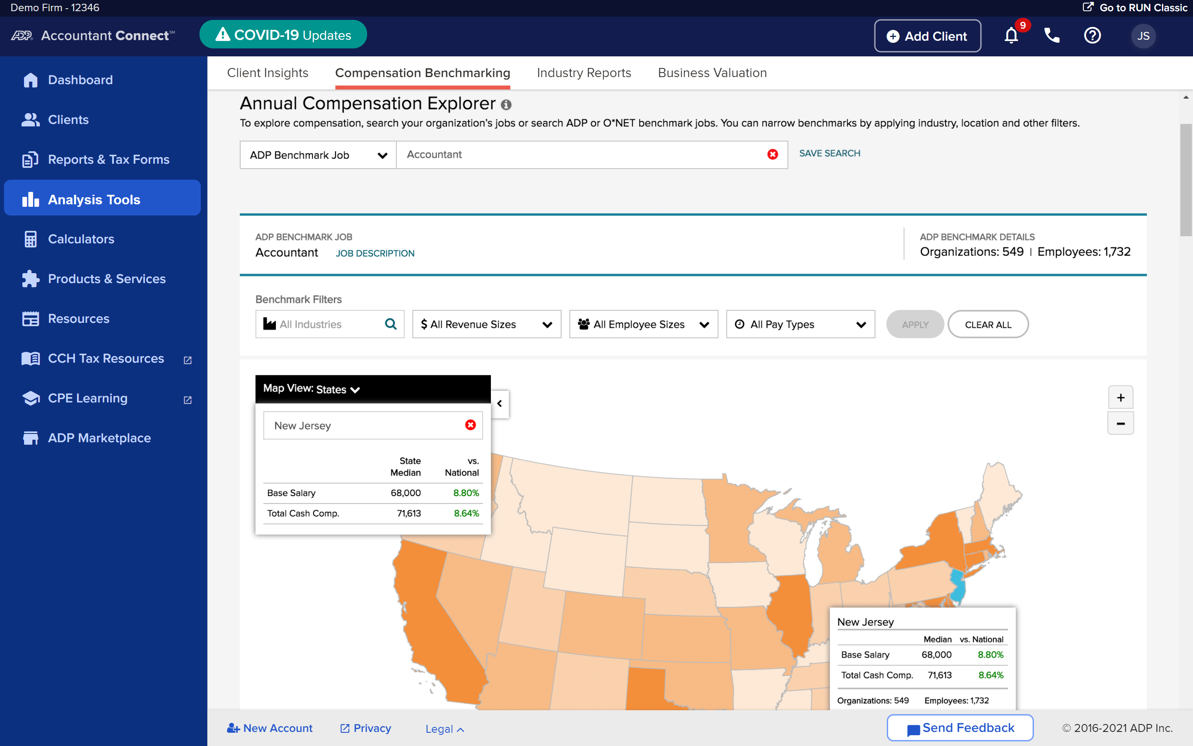Click Go to RUN Classic link
1193x746 pixels.
tap(1135, 7)
